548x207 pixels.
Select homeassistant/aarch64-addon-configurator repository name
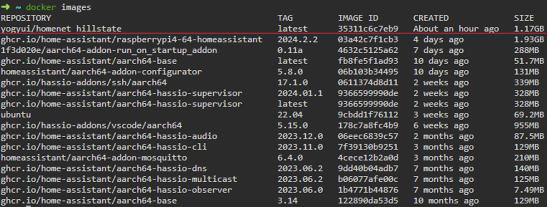[x=101, y=72]
